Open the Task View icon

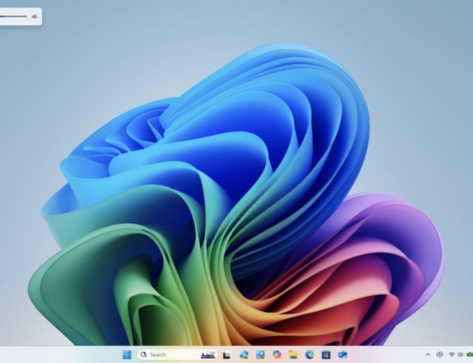227,355
